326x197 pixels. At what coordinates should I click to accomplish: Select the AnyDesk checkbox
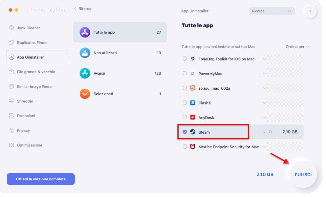click(x=185, y=117)
